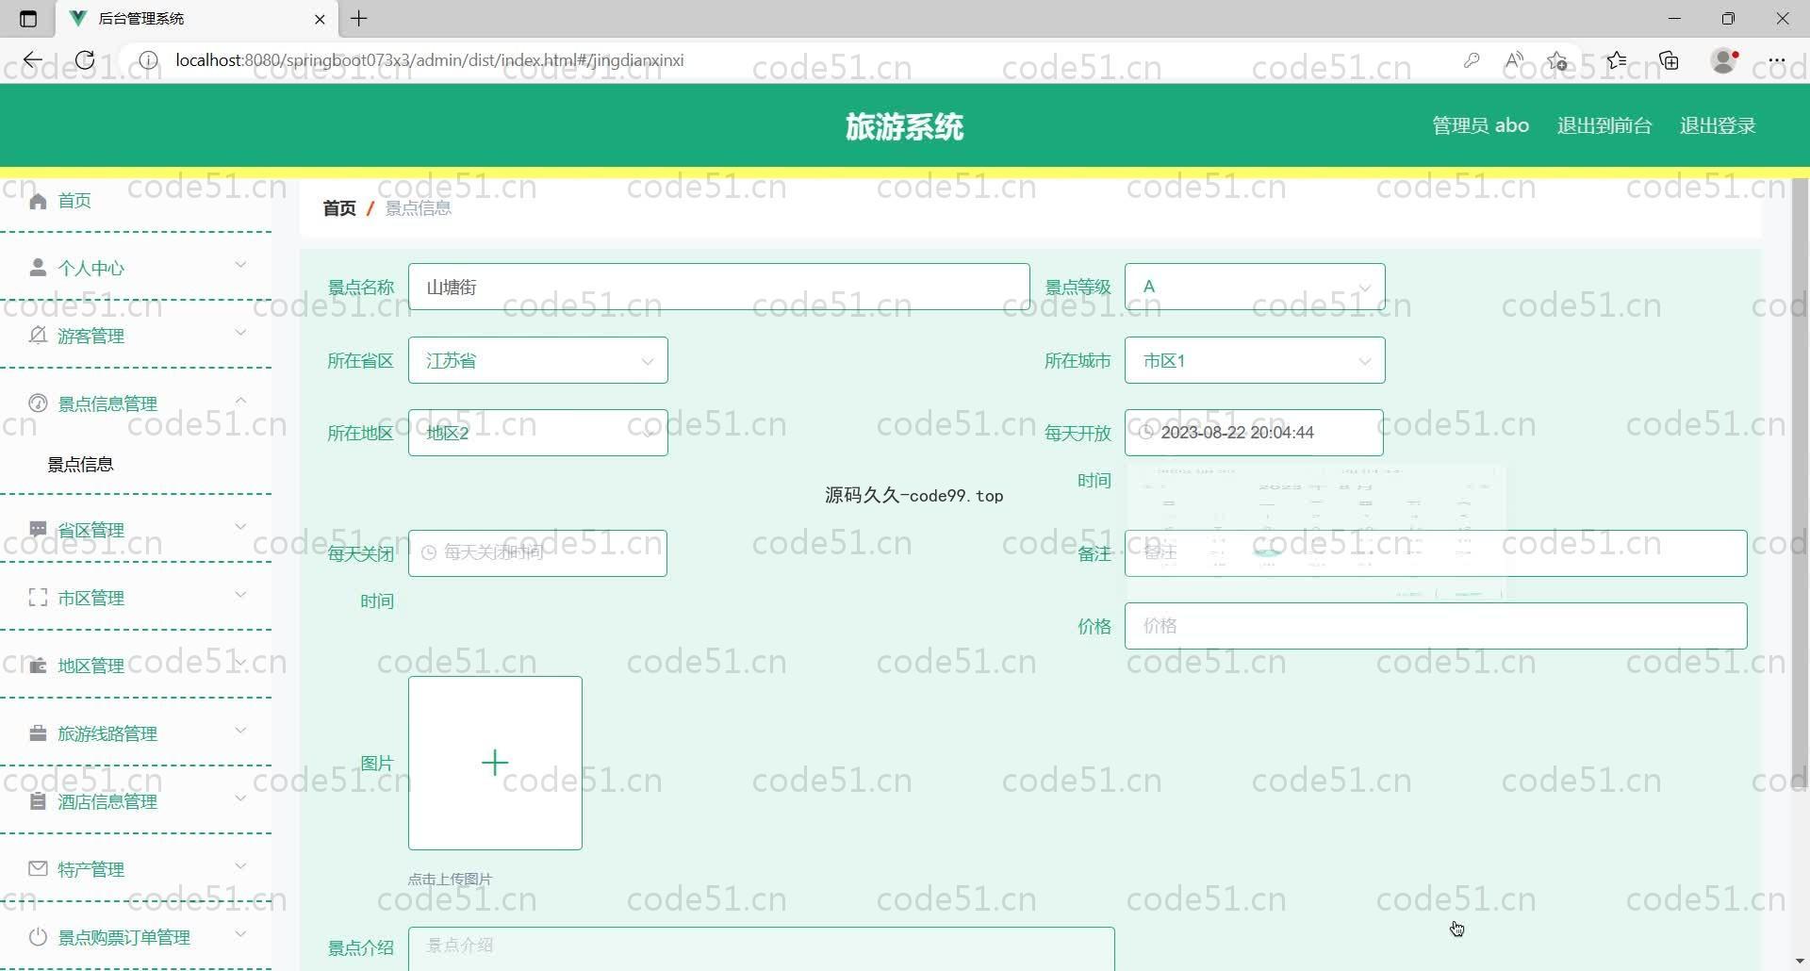Click the power icon beside 景点购票订单管理
The width and height of the screenshot is (1810, 971).
tap(38, 937)
